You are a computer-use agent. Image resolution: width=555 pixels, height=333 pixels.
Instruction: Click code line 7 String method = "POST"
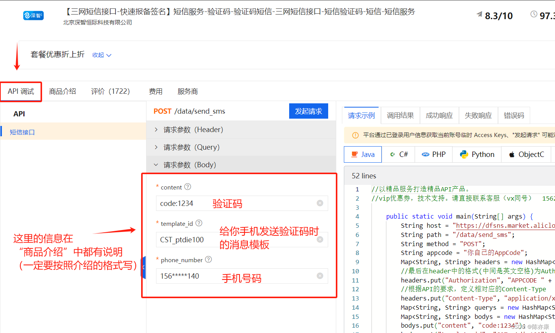(x=443, y=244)
